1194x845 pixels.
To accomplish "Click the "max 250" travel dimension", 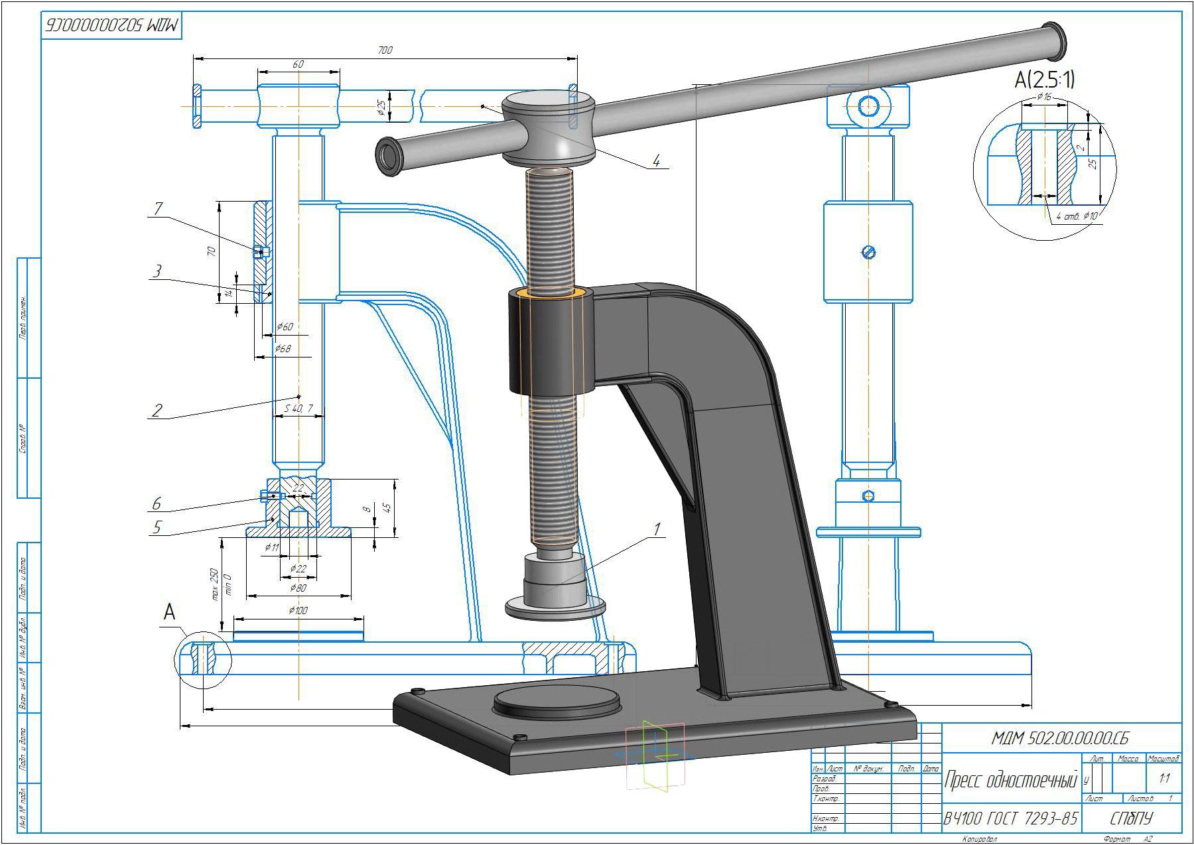I will click(x=214, y=584).
